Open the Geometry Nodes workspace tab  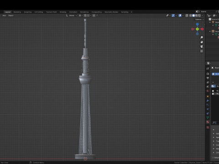111,12
